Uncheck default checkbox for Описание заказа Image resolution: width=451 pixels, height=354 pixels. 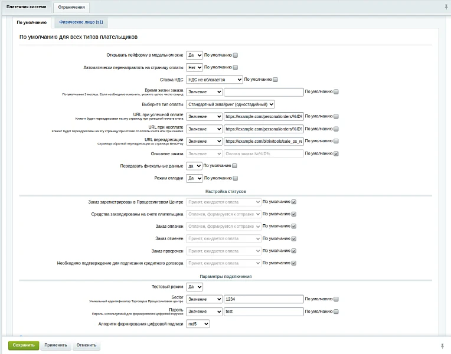(336, 153)
